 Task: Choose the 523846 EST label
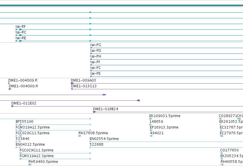pyautogui.click(x=23, y=139)
